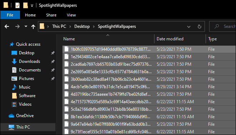The width and height of the screenshot is (236, 135).
Task: Refresh the SpotlightWallpapers folder
Action: (199, 27)
